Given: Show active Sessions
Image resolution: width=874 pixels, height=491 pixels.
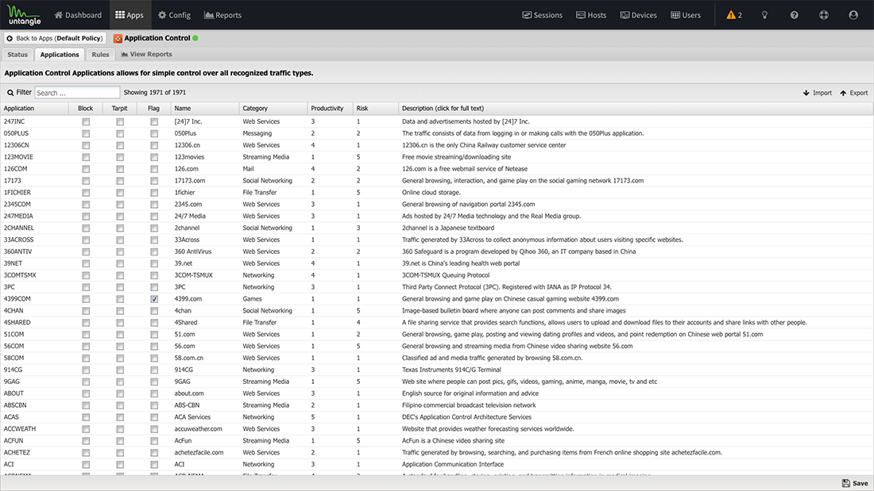Looking at the screenshot, I should 543,15.
